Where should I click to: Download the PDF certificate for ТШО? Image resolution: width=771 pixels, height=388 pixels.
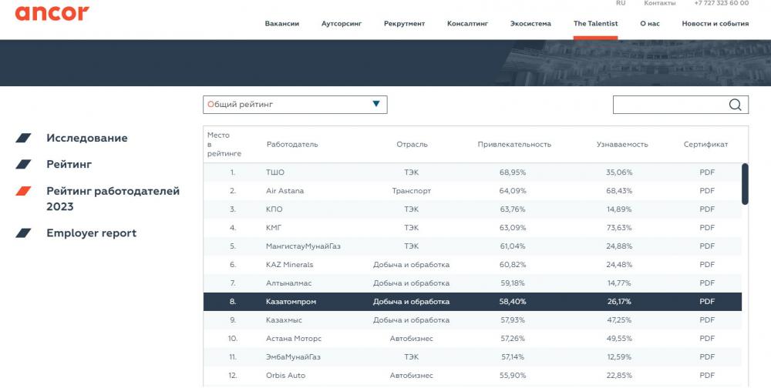coord(706,172)
